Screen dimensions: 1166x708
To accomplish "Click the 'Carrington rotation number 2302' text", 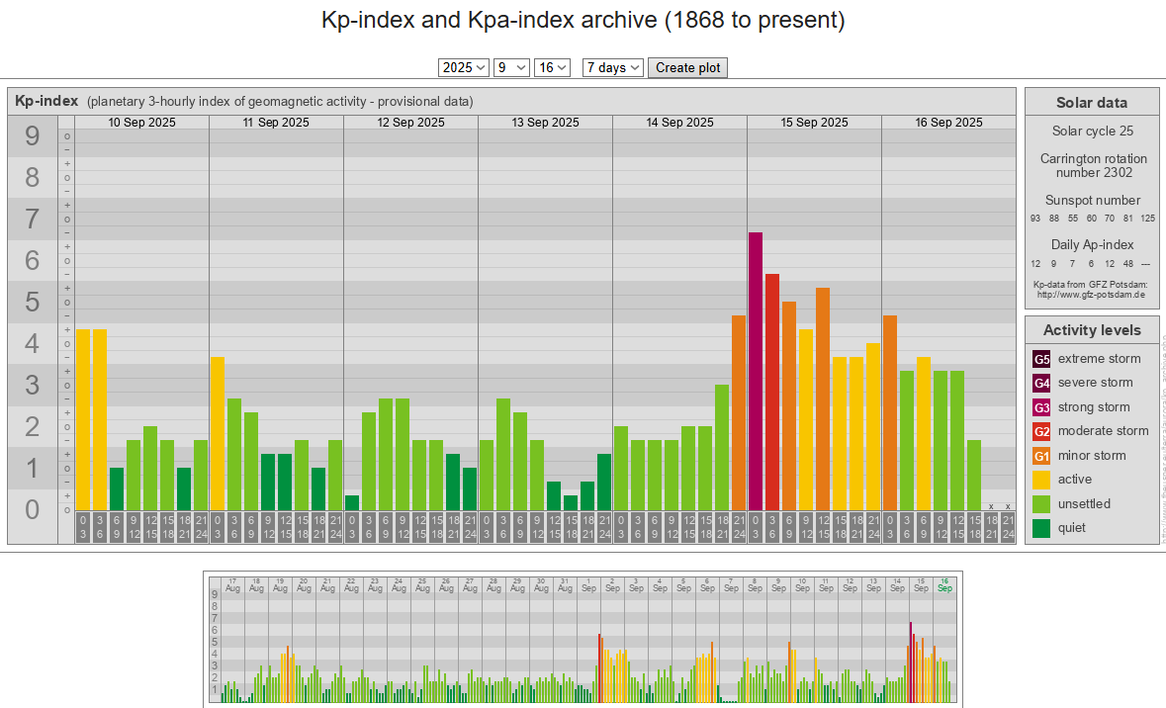I will point(1093,165).
